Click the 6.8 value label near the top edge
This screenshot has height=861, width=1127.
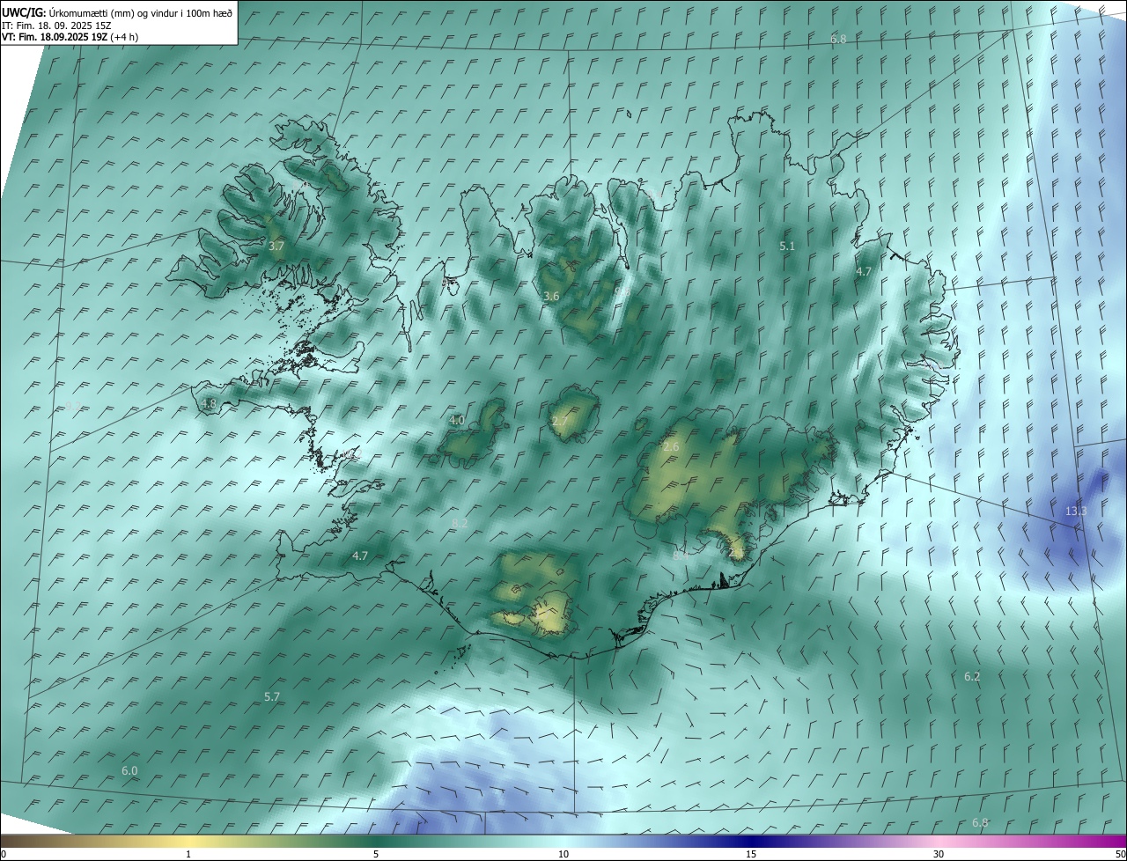[x=838, y=40]
